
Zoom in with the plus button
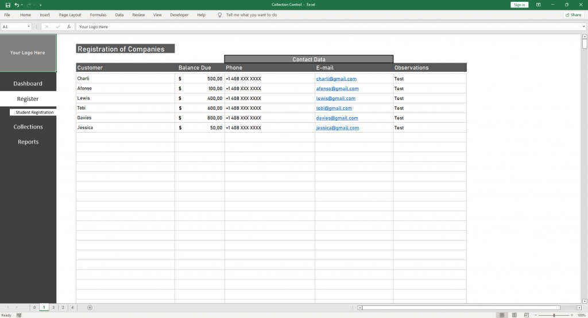coord(572,315)
